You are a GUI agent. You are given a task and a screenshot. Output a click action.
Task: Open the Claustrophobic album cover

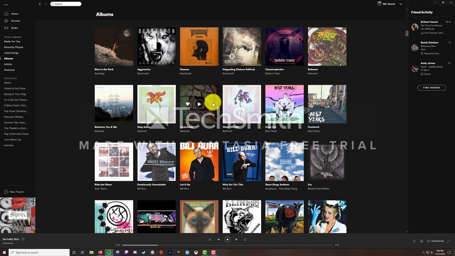(x=284, y=47)
